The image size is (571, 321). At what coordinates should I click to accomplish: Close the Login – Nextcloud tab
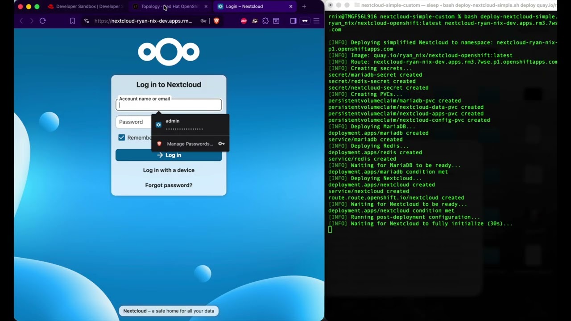tap(291, 7)
